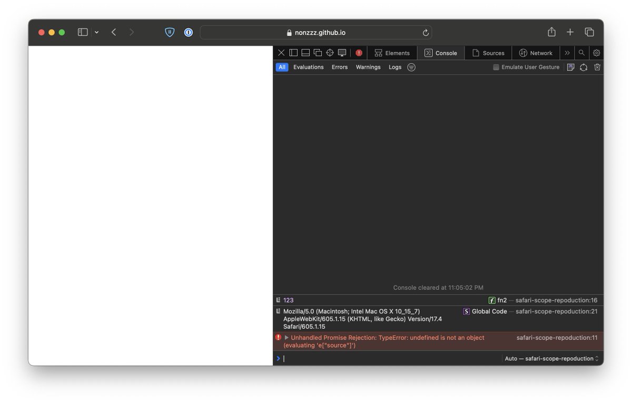Open link safari-scope-repoduction:11

tap(557, 338)
